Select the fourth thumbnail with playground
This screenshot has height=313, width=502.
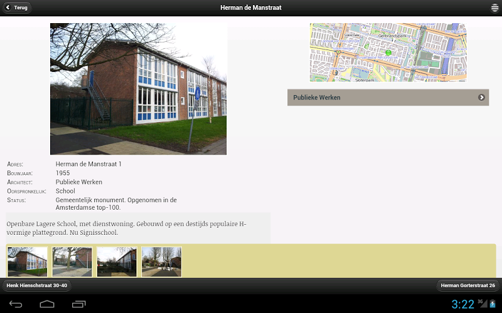(162, 262)
